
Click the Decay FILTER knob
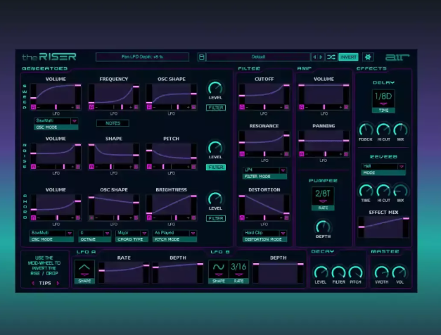click(338, 272)
